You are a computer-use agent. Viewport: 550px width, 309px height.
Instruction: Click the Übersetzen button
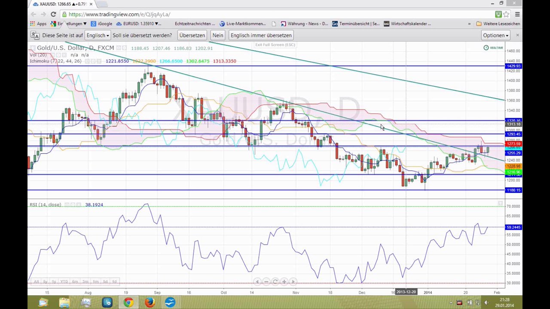192,35
